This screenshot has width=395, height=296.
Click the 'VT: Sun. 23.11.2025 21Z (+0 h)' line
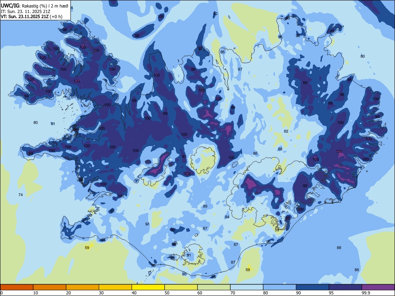[x=32, y=17]
